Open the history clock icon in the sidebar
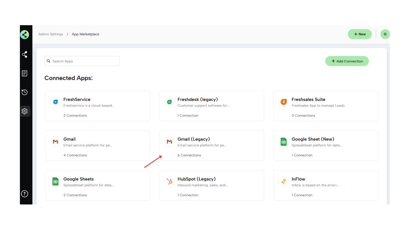 (25, 92)
